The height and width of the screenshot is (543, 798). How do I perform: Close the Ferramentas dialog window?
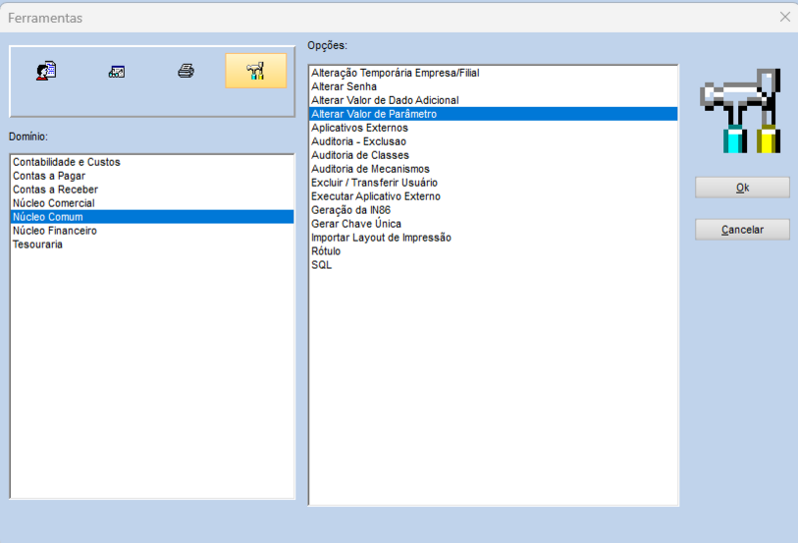(x=785, y=17)
